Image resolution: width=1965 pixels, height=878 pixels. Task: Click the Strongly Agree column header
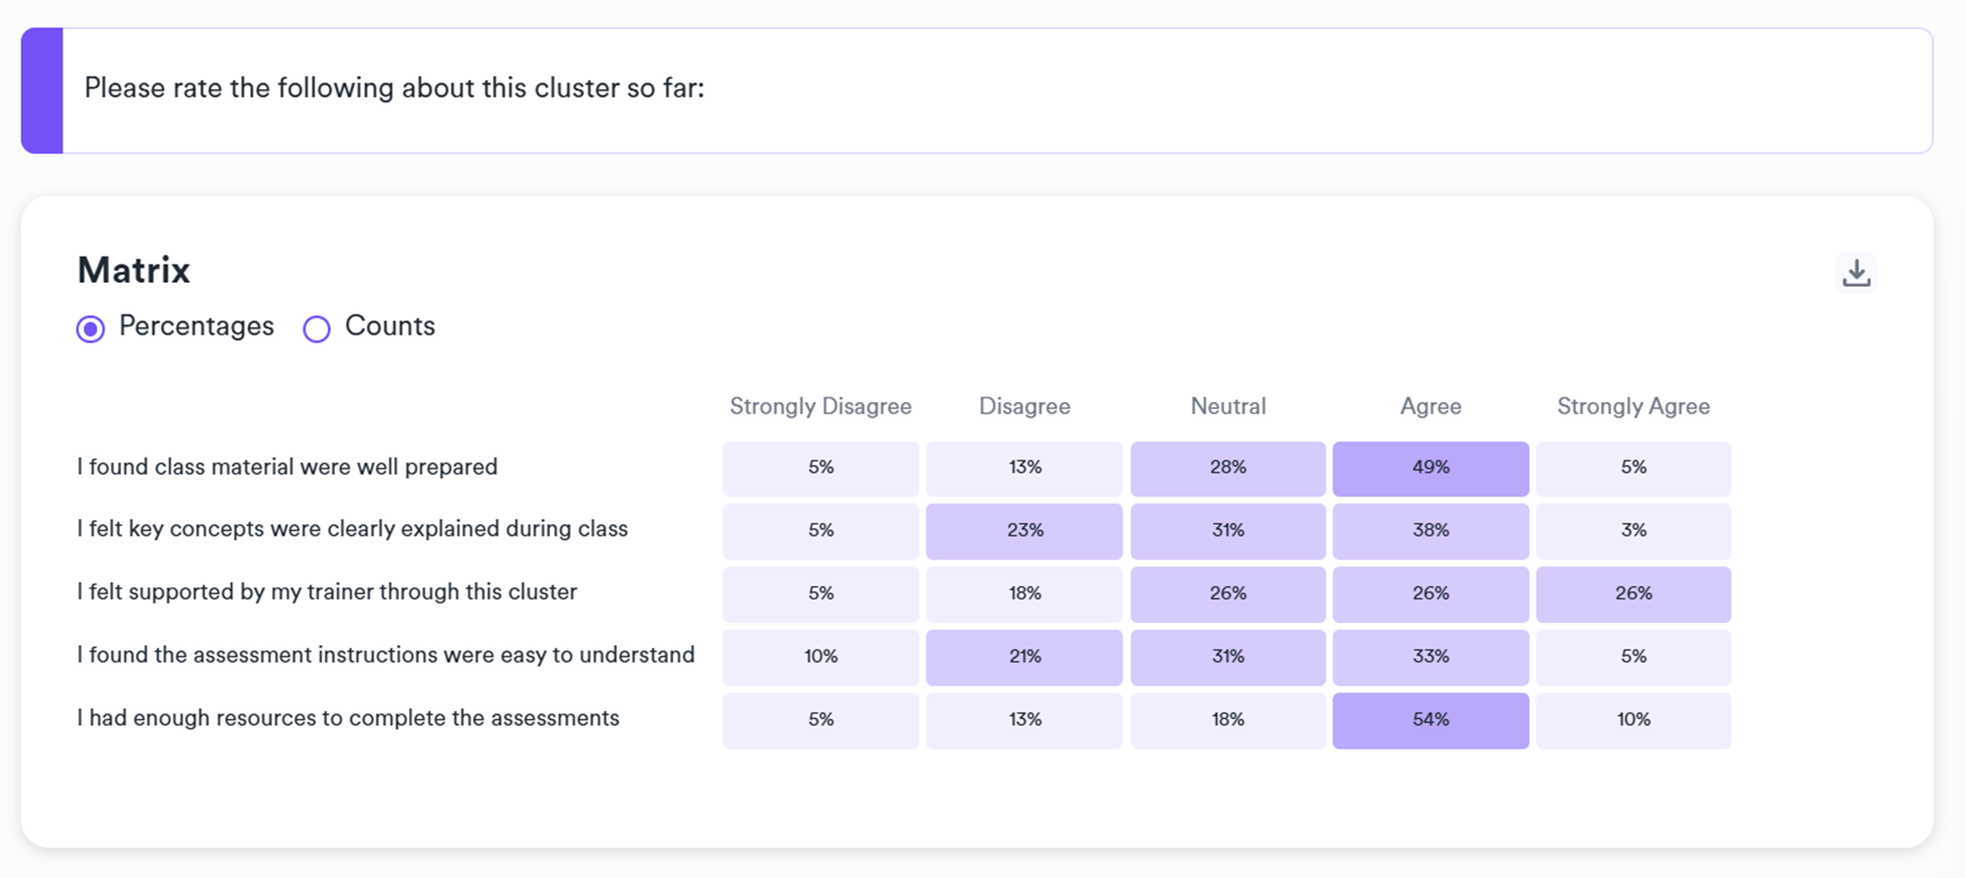tap(1632, 406)
